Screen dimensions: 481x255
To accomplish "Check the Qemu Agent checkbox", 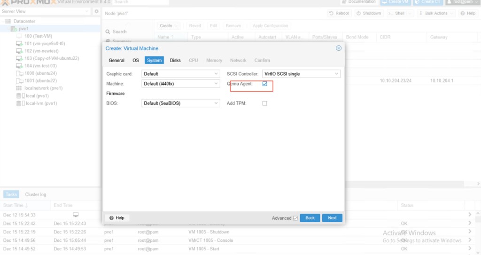I will [x=265, y=84].
